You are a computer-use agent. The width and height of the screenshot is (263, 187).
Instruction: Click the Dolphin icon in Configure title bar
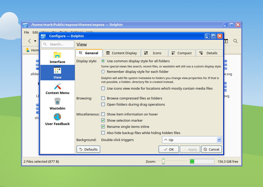(43, 36)
